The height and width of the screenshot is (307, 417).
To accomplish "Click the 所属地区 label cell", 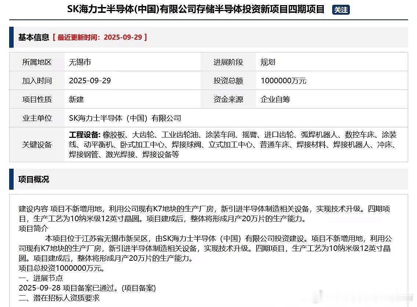I will pyautogui.click(x=37, y=62).
